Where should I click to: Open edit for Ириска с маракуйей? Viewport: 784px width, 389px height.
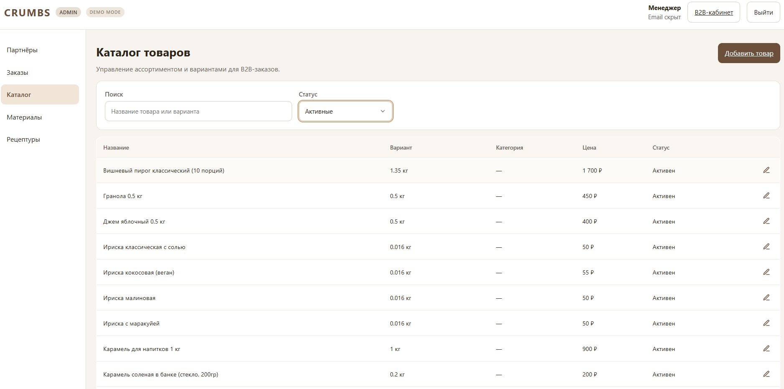point(766,323)
